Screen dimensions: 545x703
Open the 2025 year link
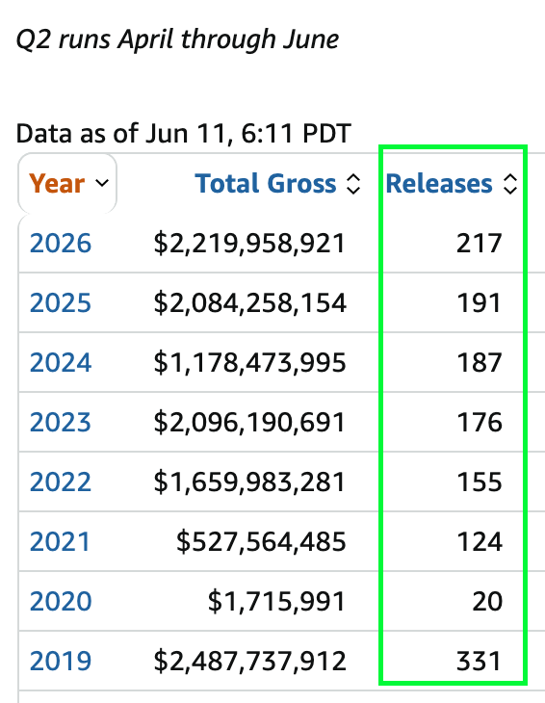[61, 303]
